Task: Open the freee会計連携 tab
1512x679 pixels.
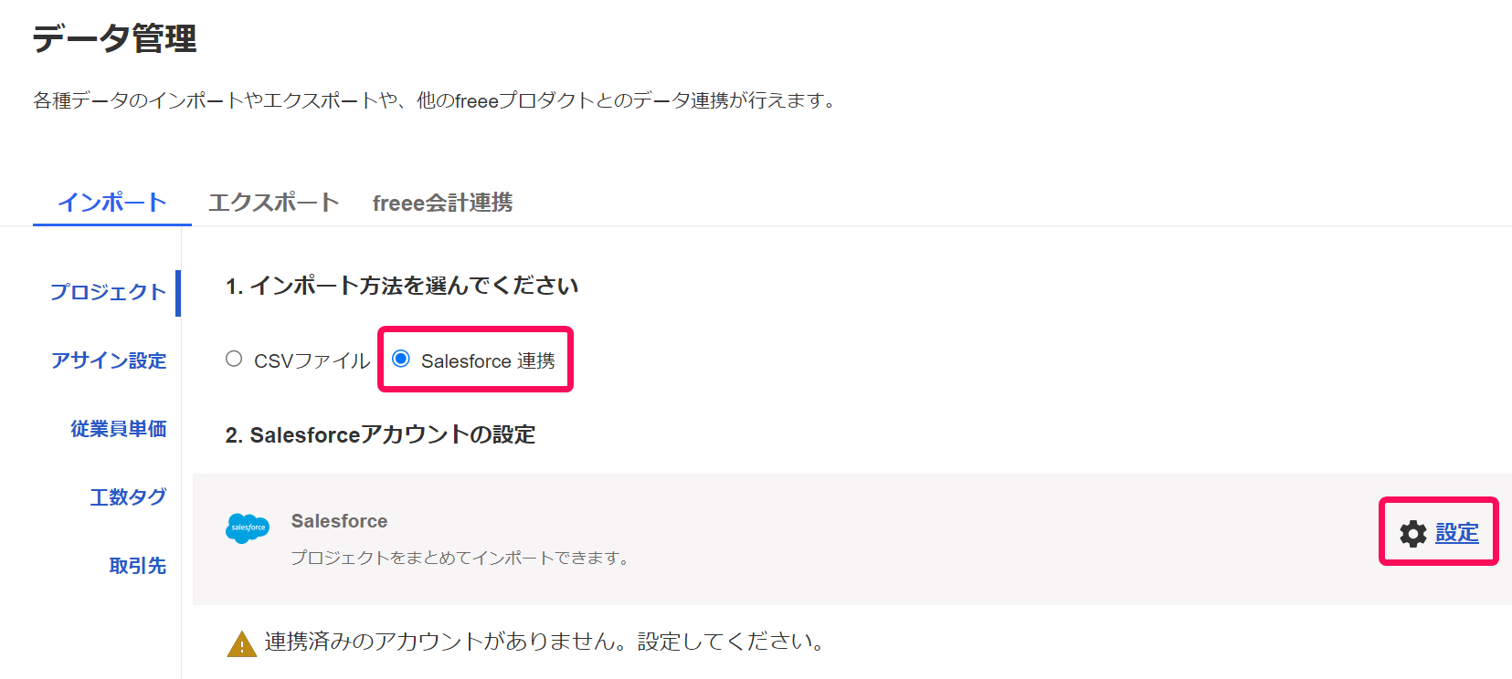Action: 442,203
